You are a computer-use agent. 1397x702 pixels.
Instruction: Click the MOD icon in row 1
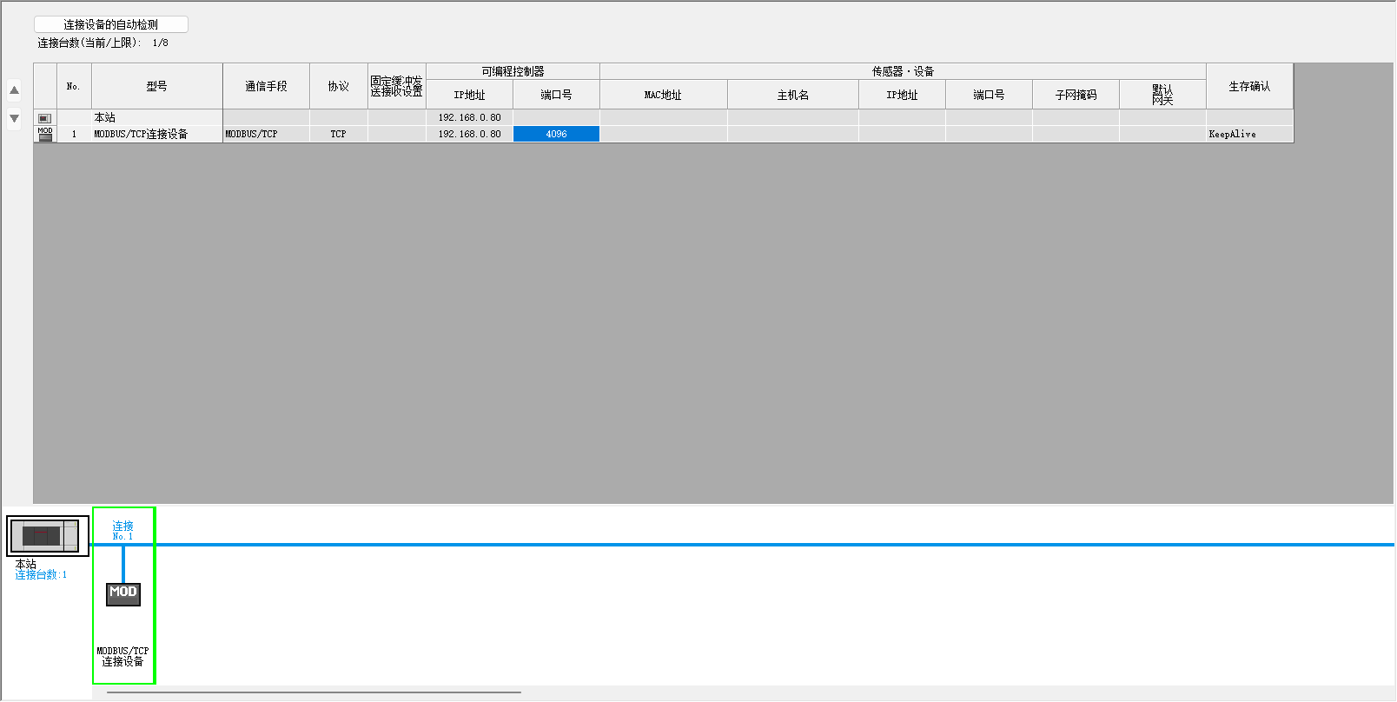coord(45,134)
